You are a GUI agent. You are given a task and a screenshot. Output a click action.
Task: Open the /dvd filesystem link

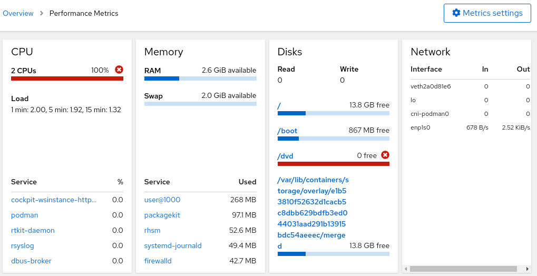point(285,156)
